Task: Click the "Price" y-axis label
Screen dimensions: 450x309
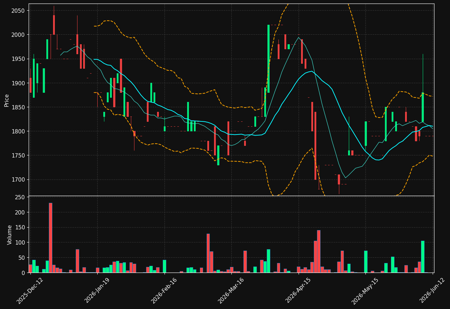Action: point(7,100)
